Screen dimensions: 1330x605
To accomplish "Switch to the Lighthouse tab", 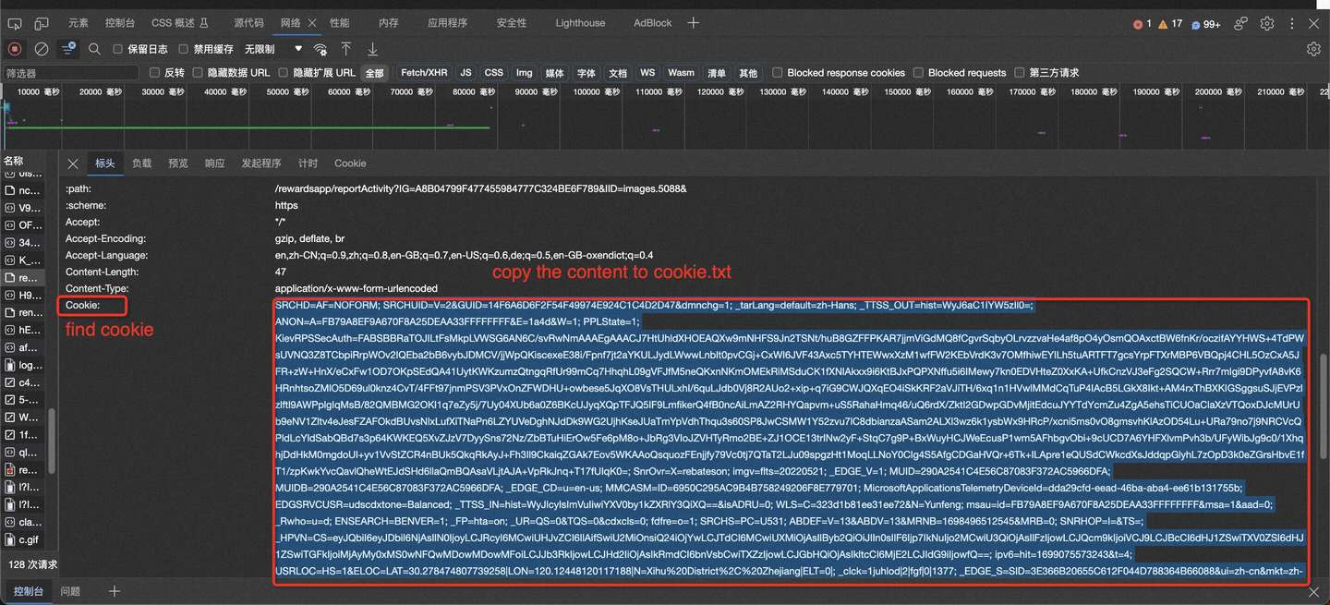I will click(x=580, y=23).
